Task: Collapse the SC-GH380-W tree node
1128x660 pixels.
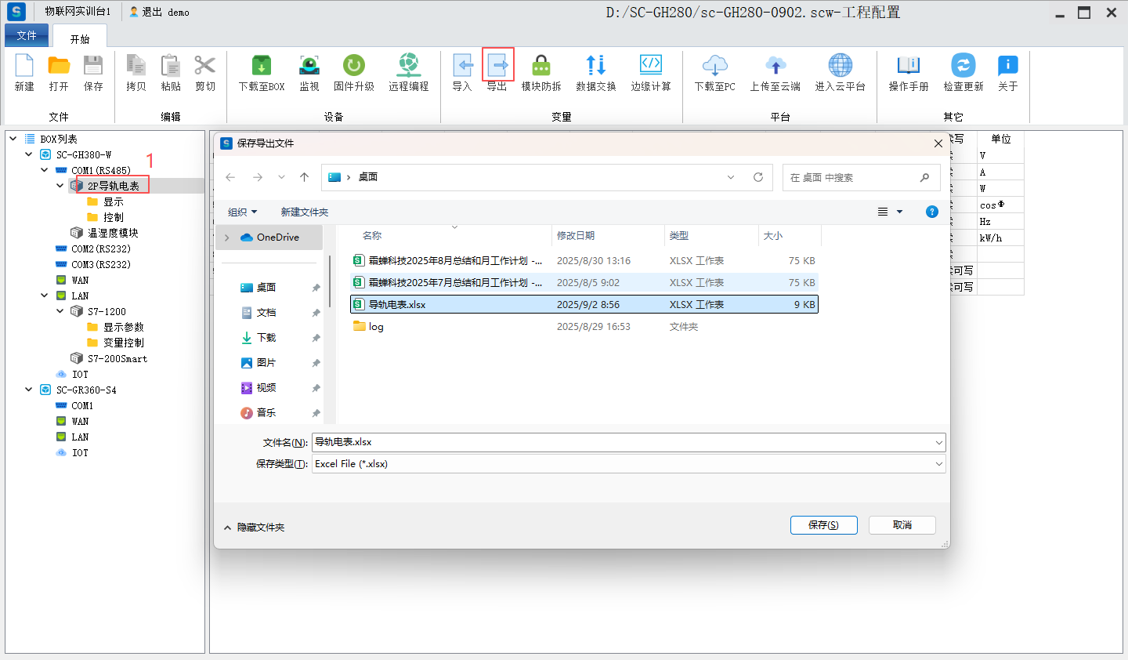Action: click(29, 154)
